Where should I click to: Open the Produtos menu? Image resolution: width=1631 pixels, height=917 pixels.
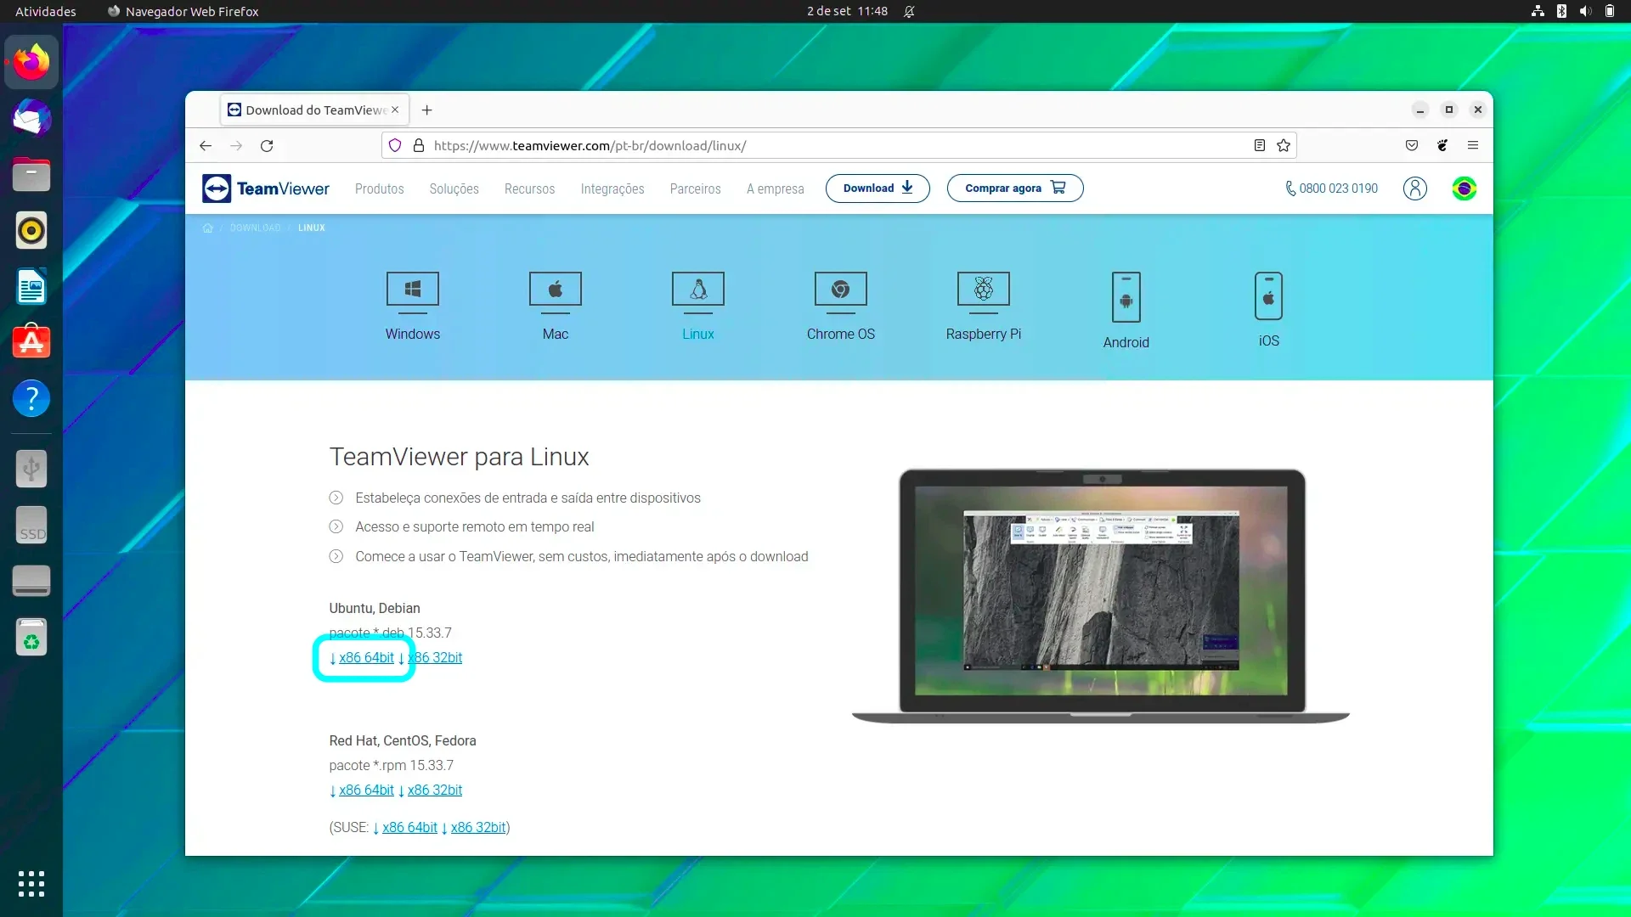coord(379,188)
